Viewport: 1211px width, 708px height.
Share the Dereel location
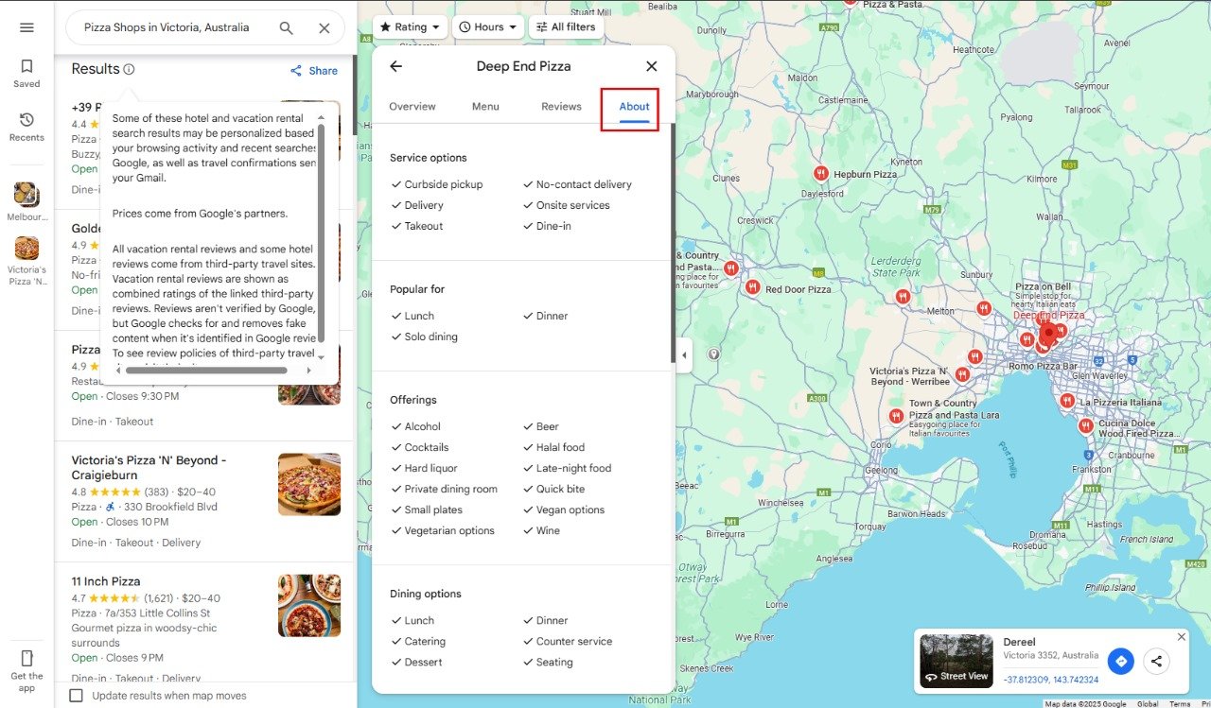1156,661
